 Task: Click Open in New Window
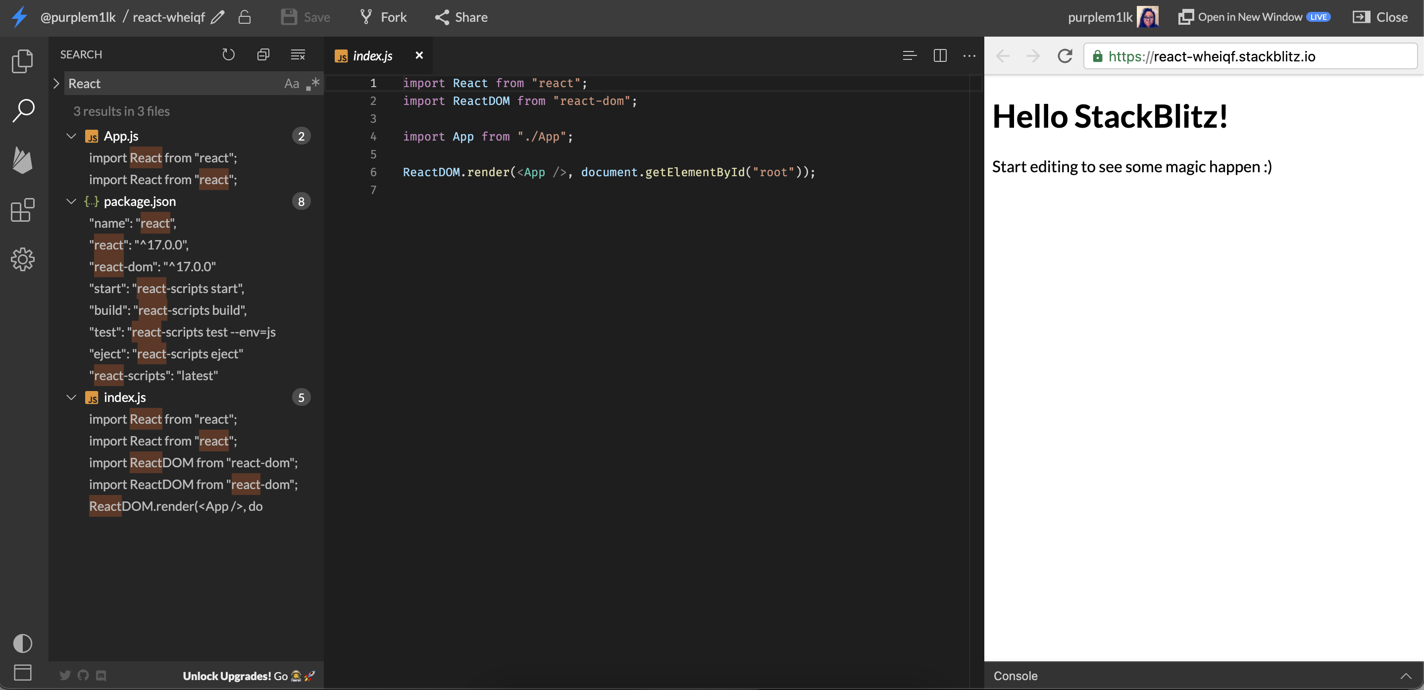point(1254,17)
